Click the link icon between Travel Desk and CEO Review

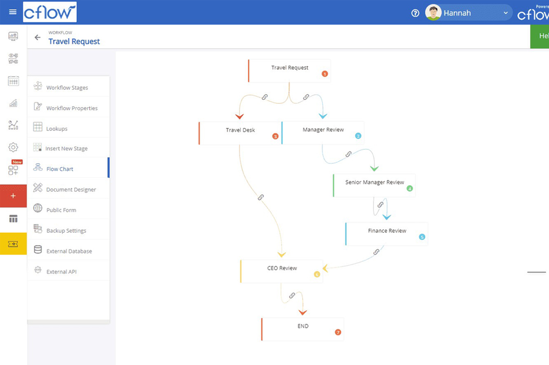tap(261, 197)
